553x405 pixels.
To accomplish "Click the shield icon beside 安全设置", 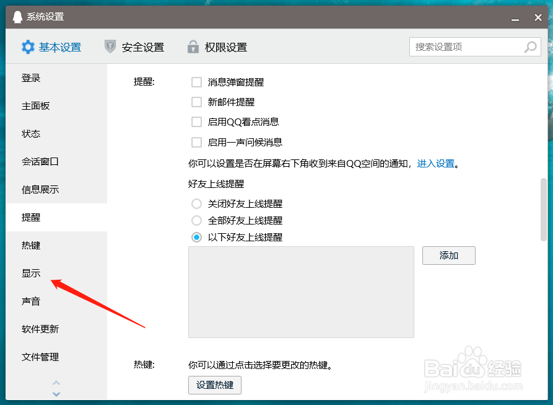I will point(111,47).
